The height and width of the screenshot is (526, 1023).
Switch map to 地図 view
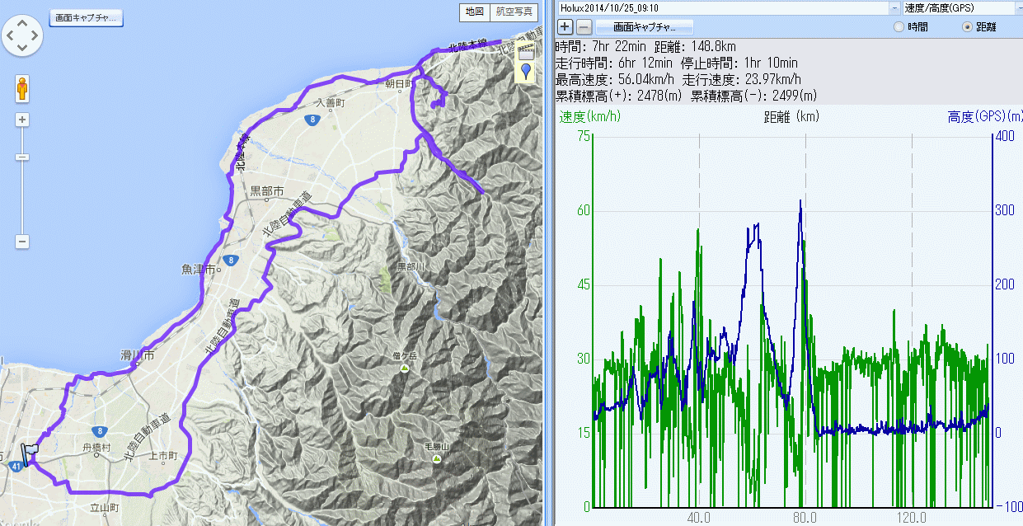click(x=474, y=12)
